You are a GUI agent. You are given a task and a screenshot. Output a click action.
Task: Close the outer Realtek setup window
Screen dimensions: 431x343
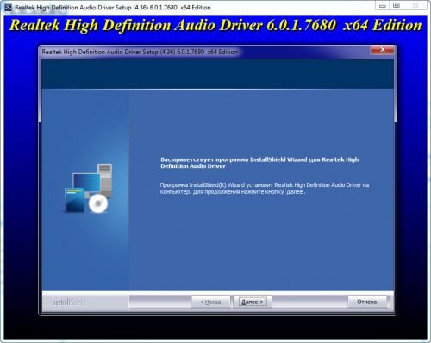(x=415, y=6)
